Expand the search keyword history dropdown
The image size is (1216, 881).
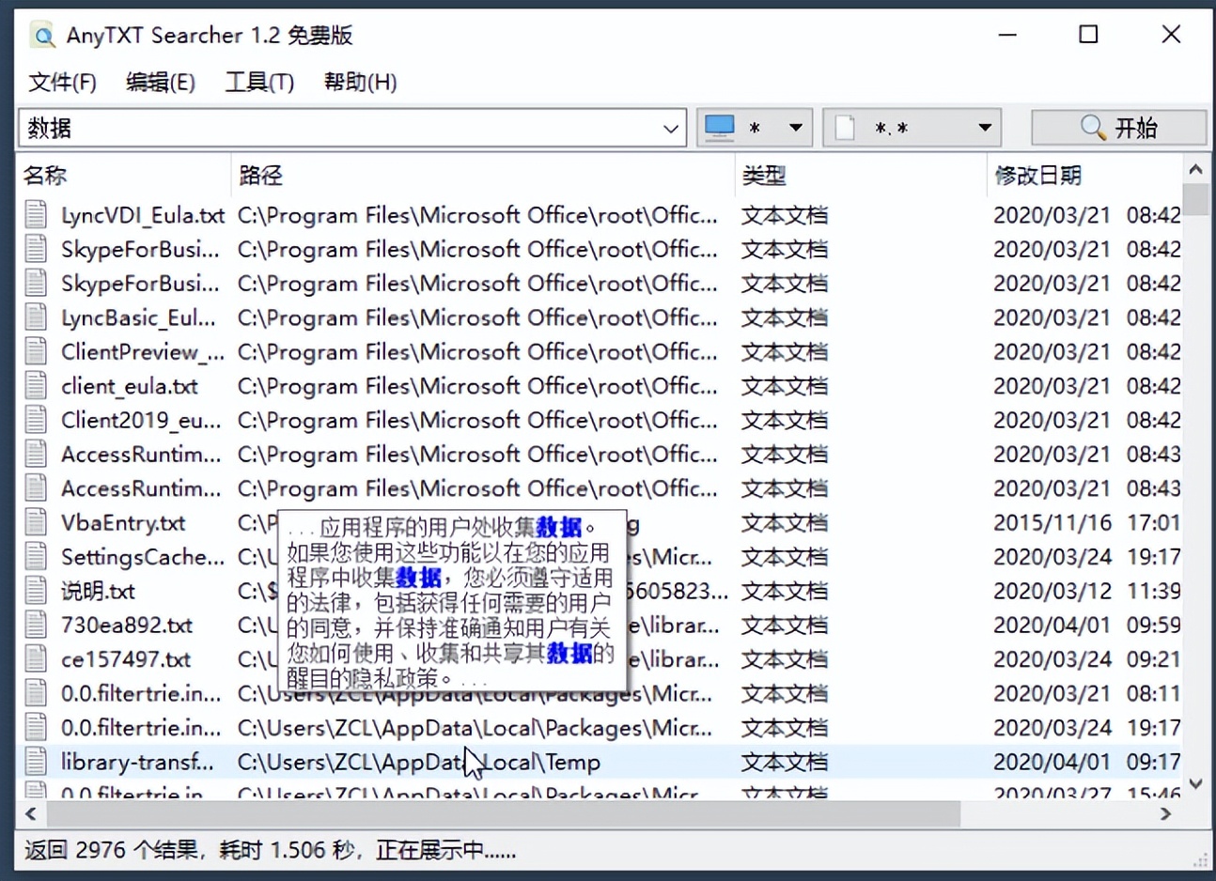coord(671,129)
